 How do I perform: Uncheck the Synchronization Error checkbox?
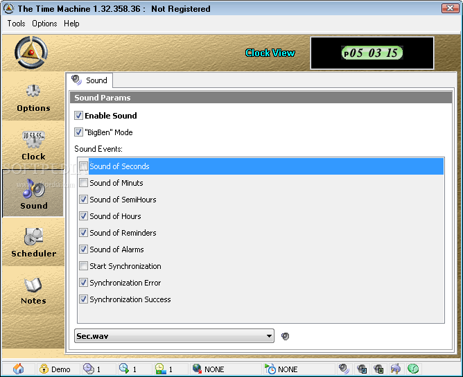(x=84, y=283)
